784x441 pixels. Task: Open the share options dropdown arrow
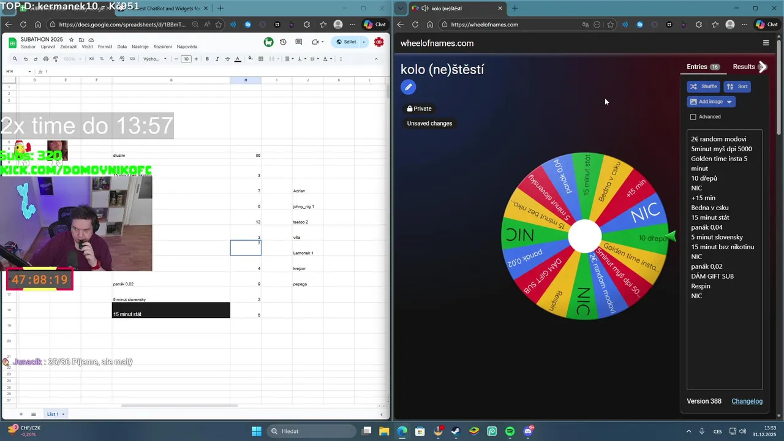click(363, 42)
